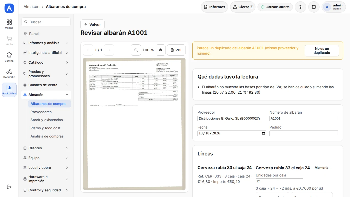Click the Proveedor input field
Screen dimensions: 350x197
234,119
